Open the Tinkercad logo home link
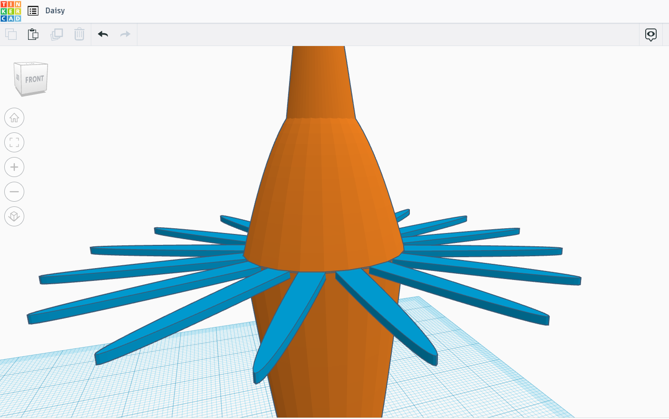This screenshot has width=669, height=419. [x=11, y=11]
